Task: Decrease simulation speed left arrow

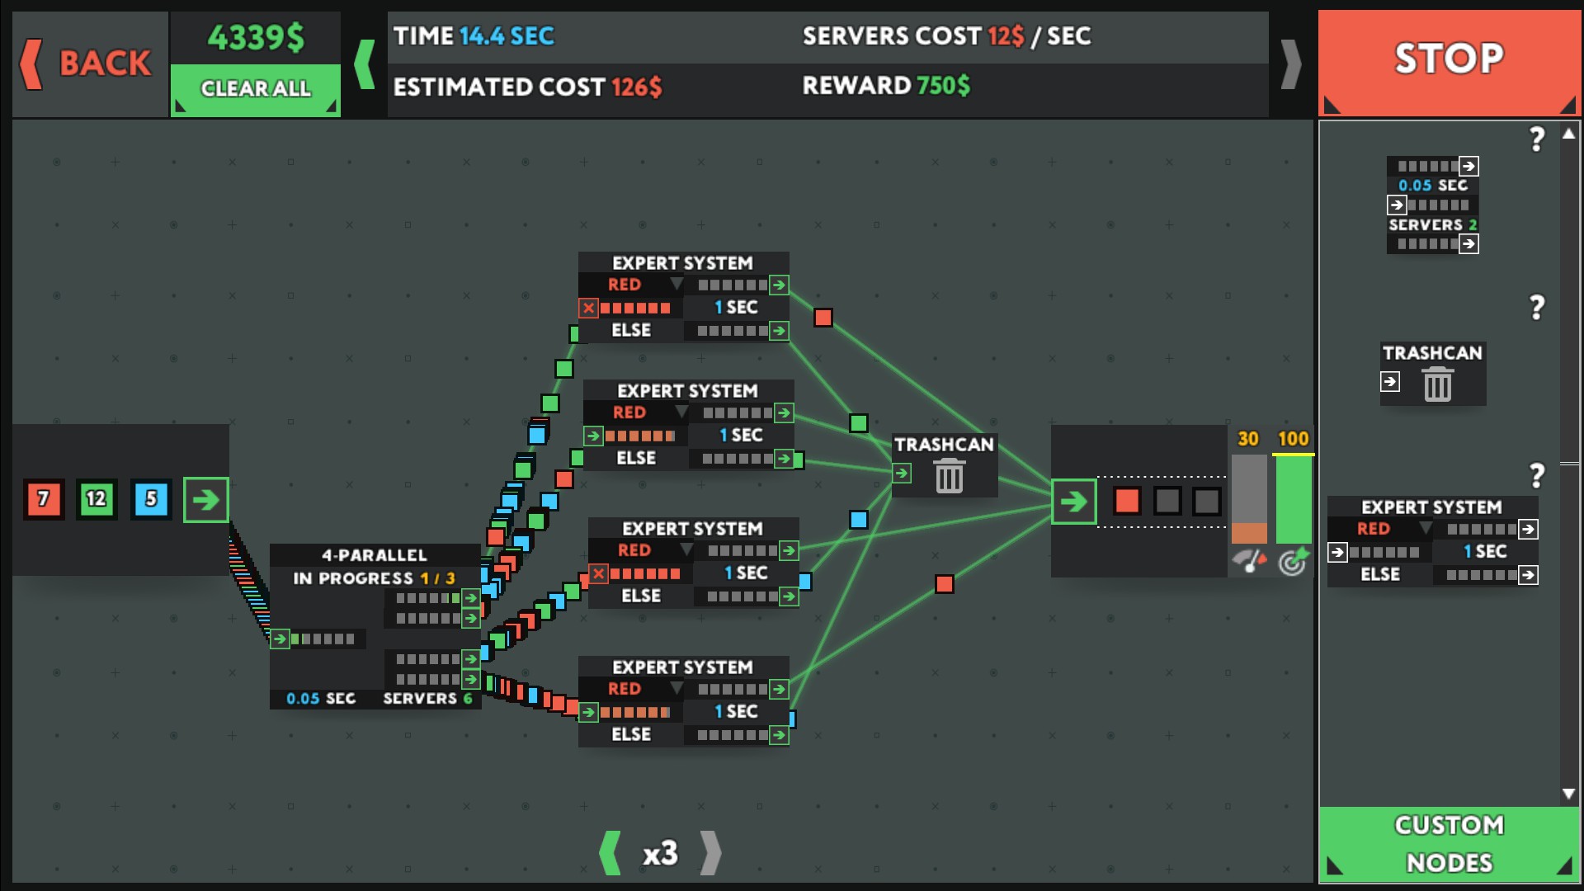Action: 610,853
